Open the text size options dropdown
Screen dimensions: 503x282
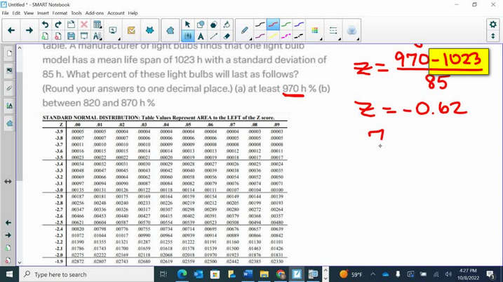[x=98, y=36]
